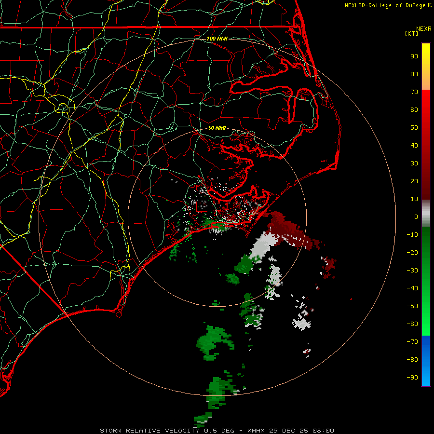Click the -90 value on velocity scale
This screenshot has width=434, height=434.
point(412,378)
